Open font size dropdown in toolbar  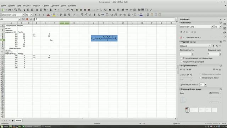pos(32,15)
